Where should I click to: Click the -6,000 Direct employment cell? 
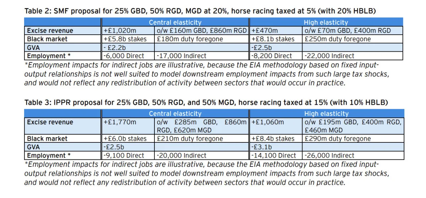coord(124,56)
